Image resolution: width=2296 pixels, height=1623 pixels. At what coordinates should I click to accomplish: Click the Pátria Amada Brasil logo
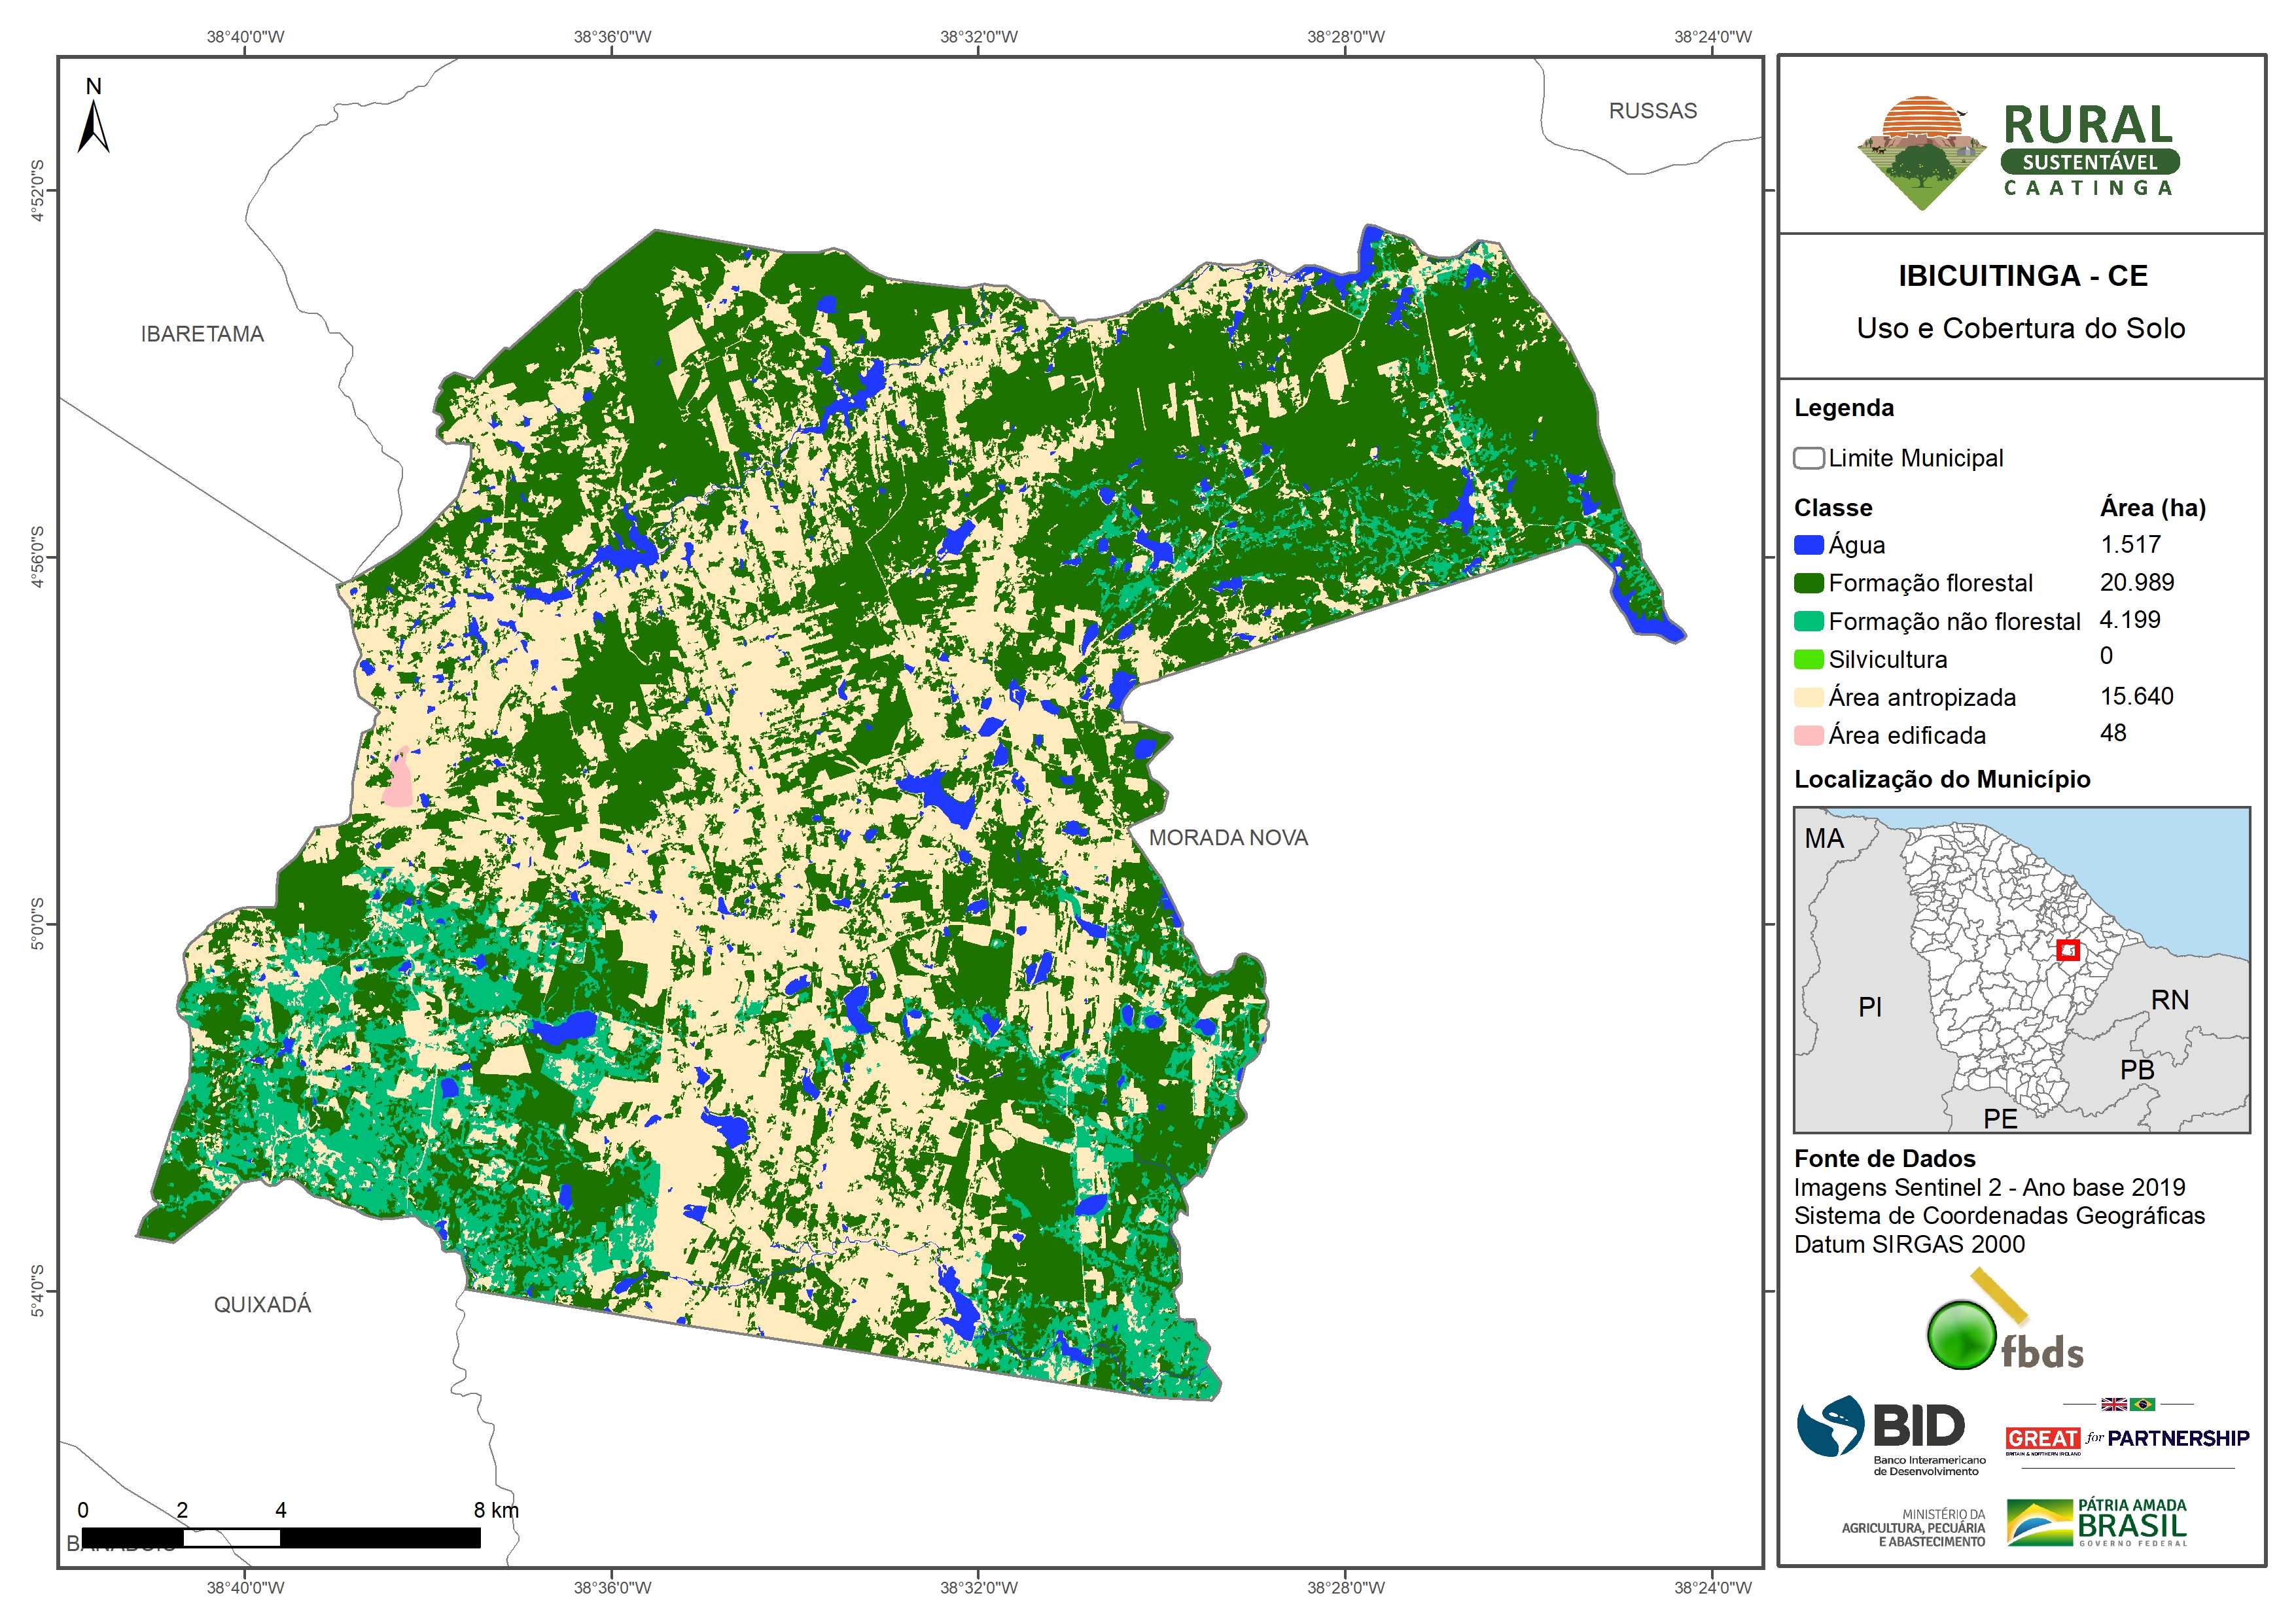point(2098,1522)
